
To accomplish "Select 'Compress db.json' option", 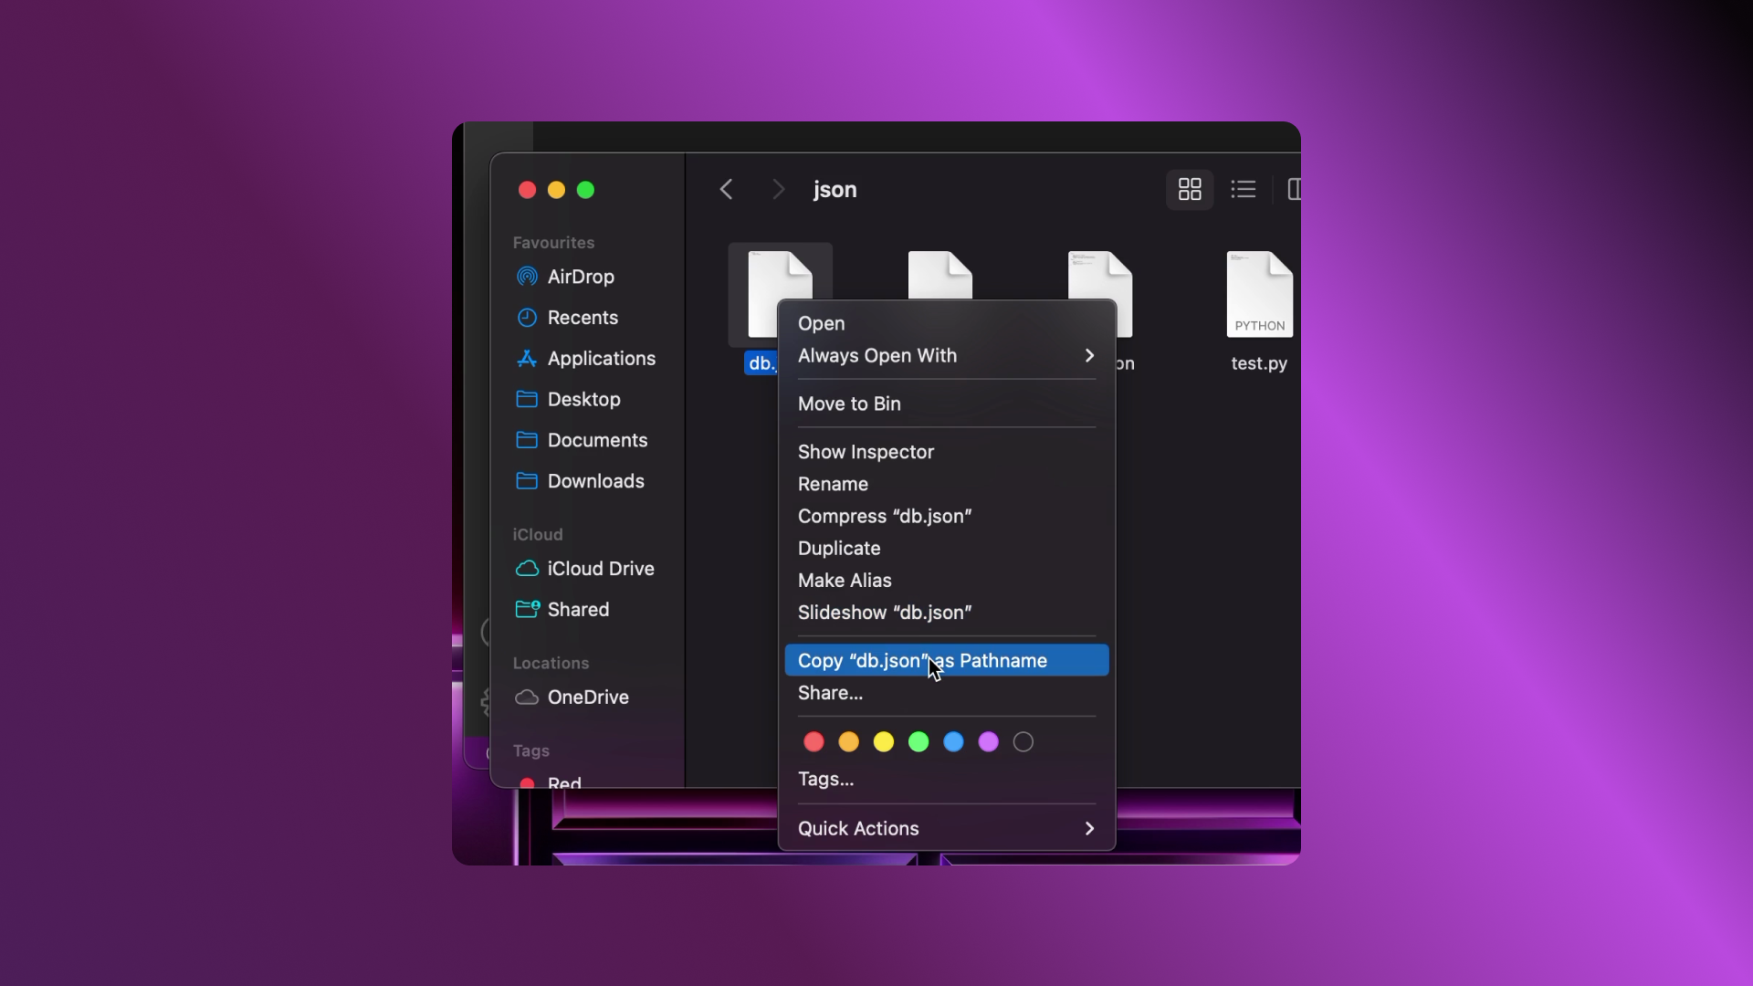I will (x=885, y=515).
